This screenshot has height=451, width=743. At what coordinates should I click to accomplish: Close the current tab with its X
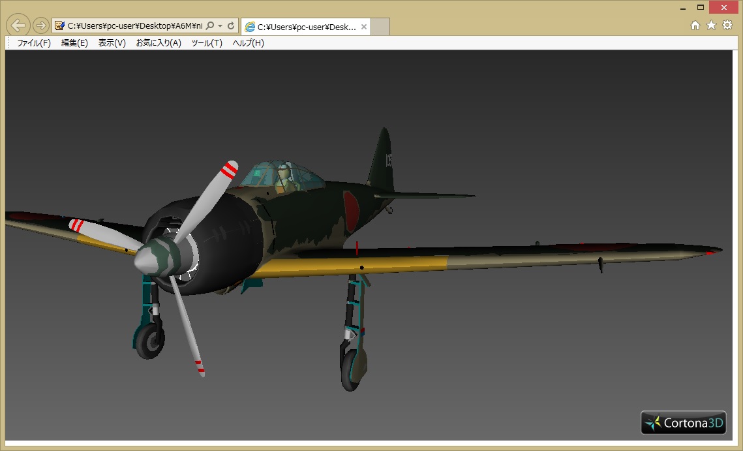pos(364,27)
